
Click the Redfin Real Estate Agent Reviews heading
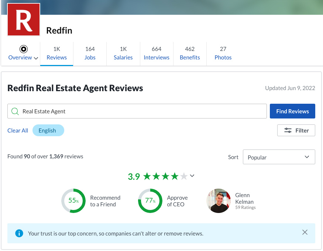[75, 88]
